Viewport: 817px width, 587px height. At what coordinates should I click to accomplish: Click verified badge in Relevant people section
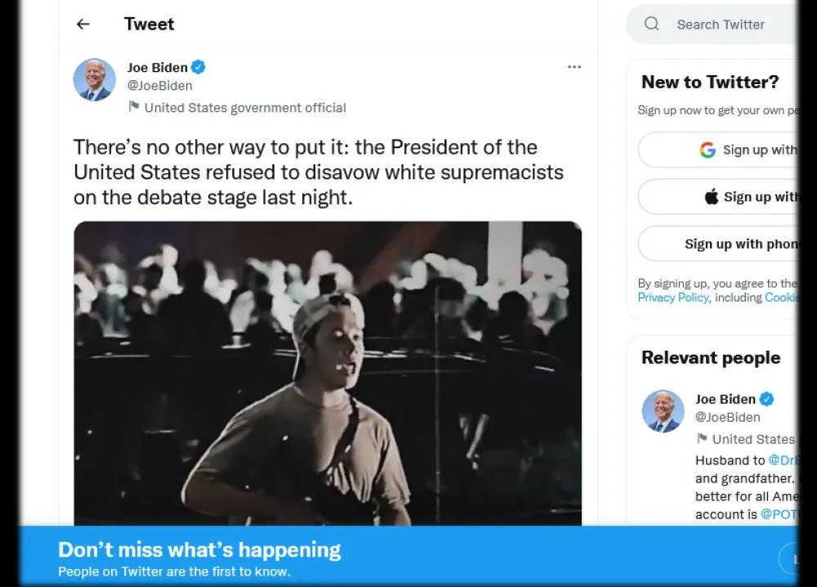(x=766, y=399)
